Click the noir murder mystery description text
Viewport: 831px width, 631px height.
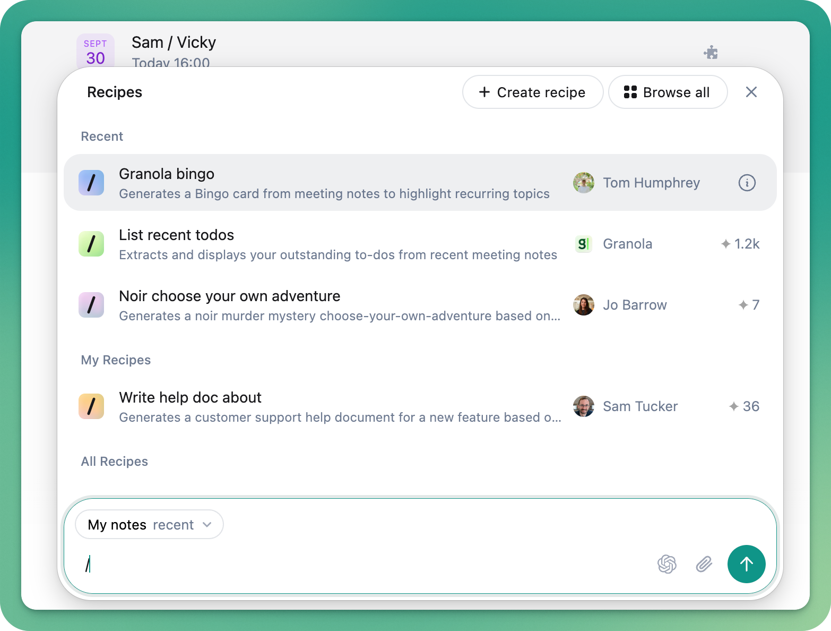(340, 316)
